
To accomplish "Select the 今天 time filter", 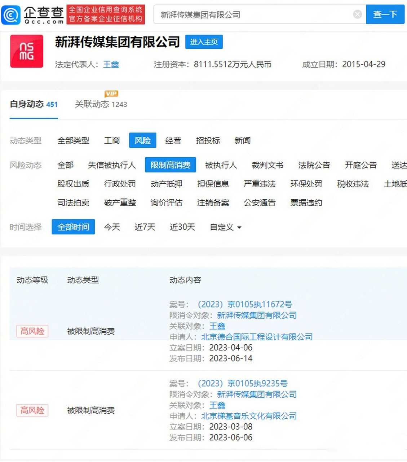I will 112,227.
